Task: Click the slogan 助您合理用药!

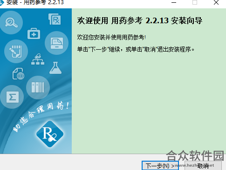Action: [x=41, y=117]
